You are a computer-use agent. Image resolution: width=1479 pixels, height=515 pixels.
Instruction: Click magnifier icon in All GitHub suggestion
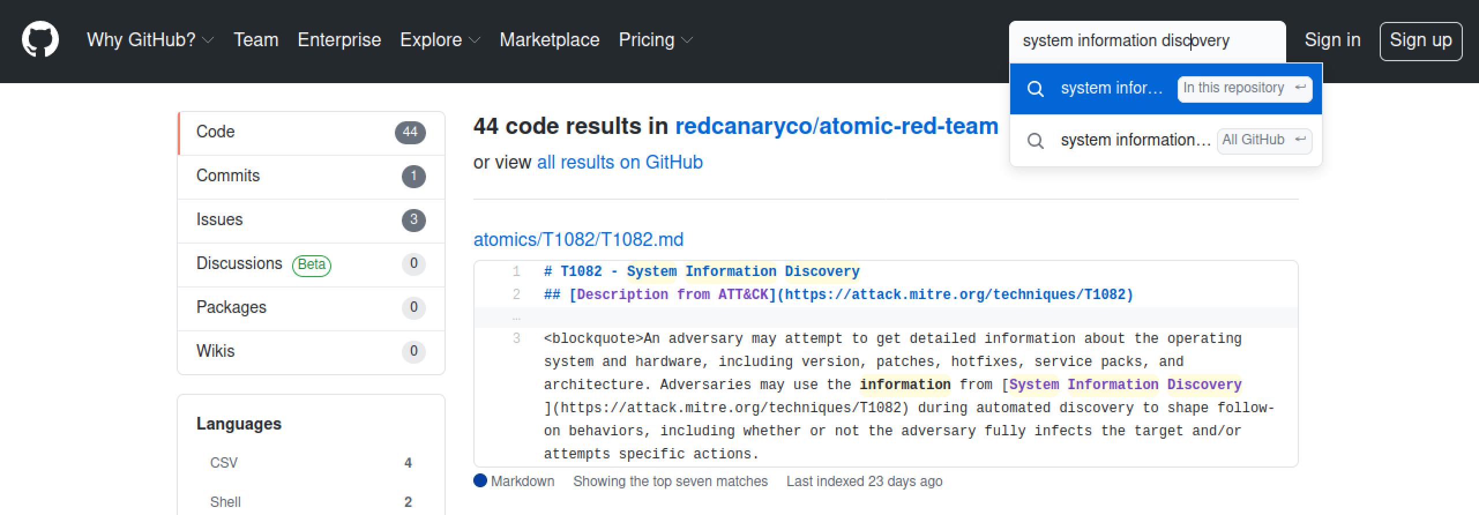point(1036,141)
